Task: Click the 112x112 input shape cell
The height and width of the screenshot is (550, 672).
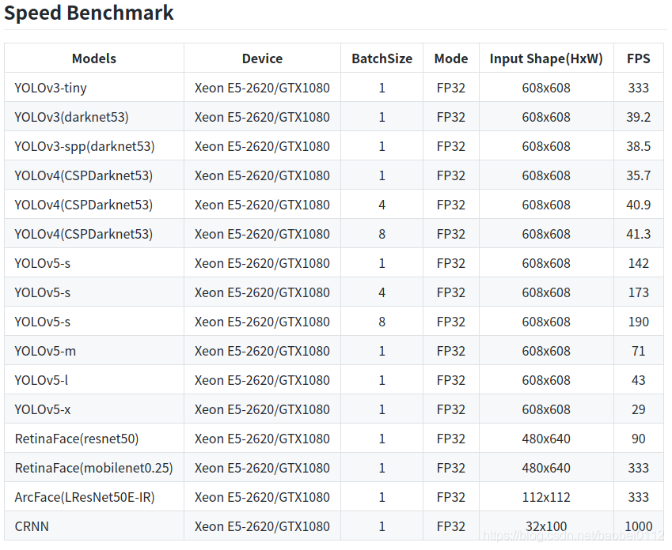Action: click(x=546, y=497)
